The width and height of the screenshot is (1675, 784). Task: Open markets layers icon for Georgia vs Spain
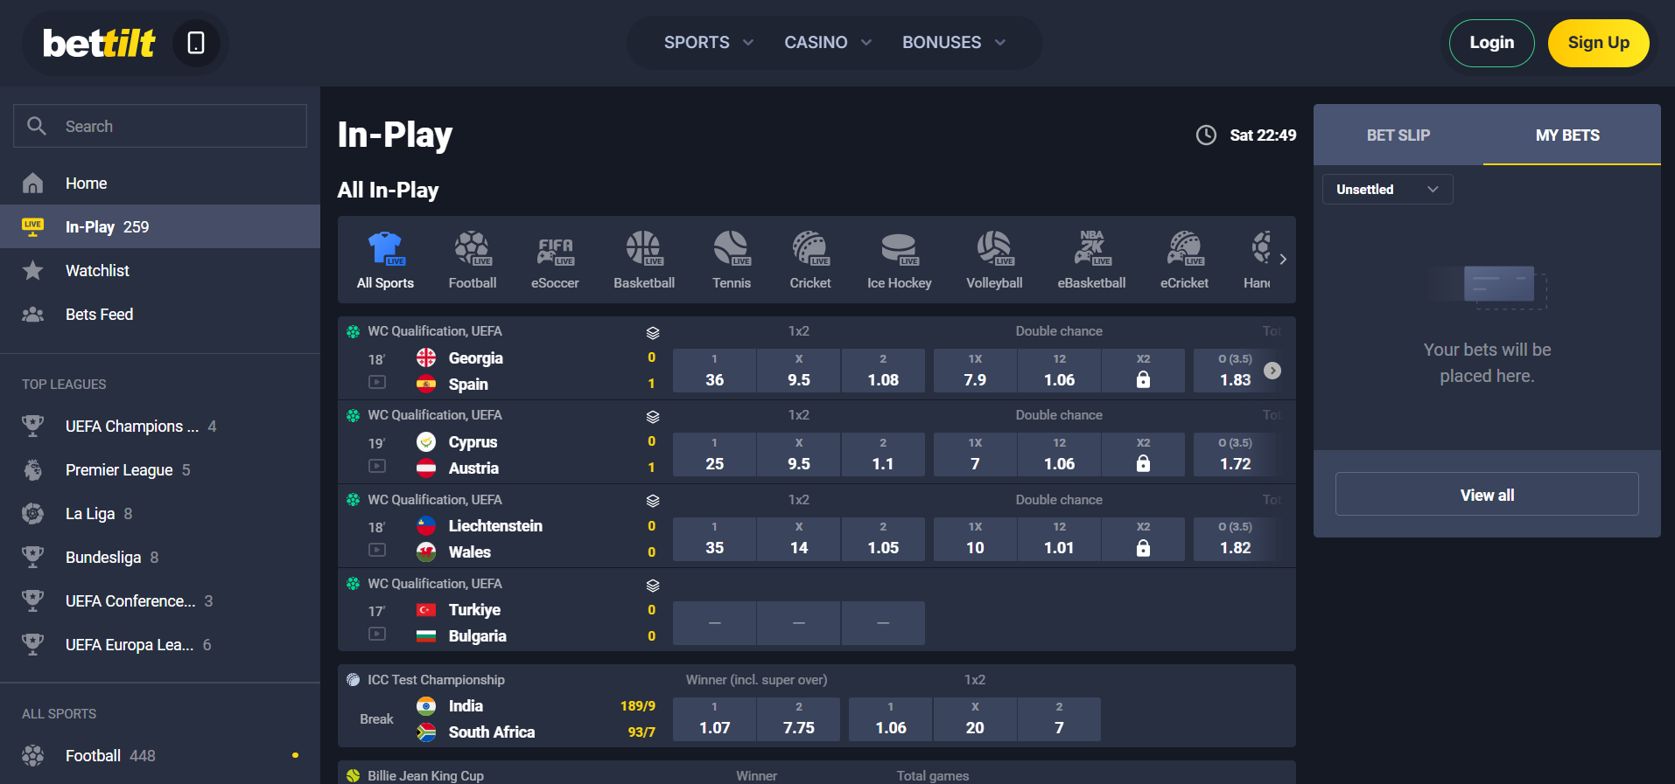(653, 332)
